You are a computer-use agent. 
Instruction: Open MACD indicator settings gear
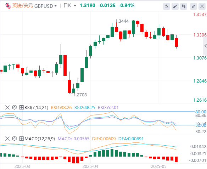pyautogui.click(x=15, y=139)
